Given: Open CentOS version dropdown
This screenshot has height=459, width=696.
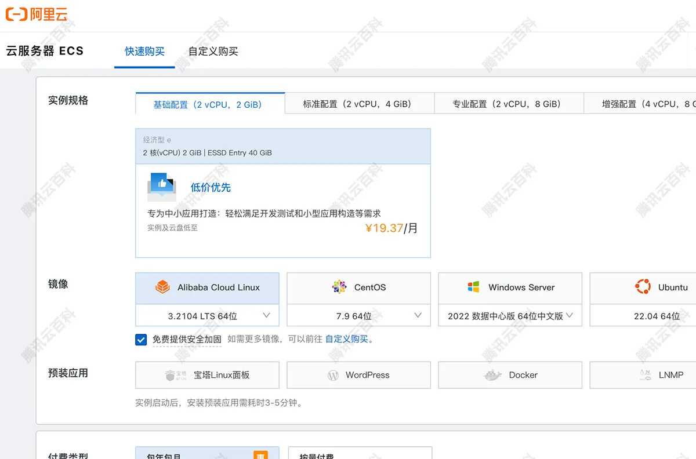Looking at the screenshot, I should pyautogui.click(x=418, y=315).
